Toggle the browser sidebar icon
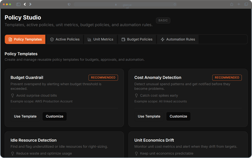252x158 pixels. coord(18,4)
